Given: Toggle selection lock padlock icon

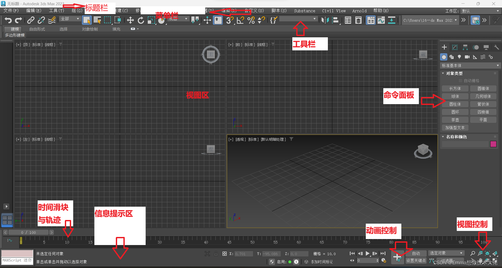Looking at the screenshot, I should 216,254.
